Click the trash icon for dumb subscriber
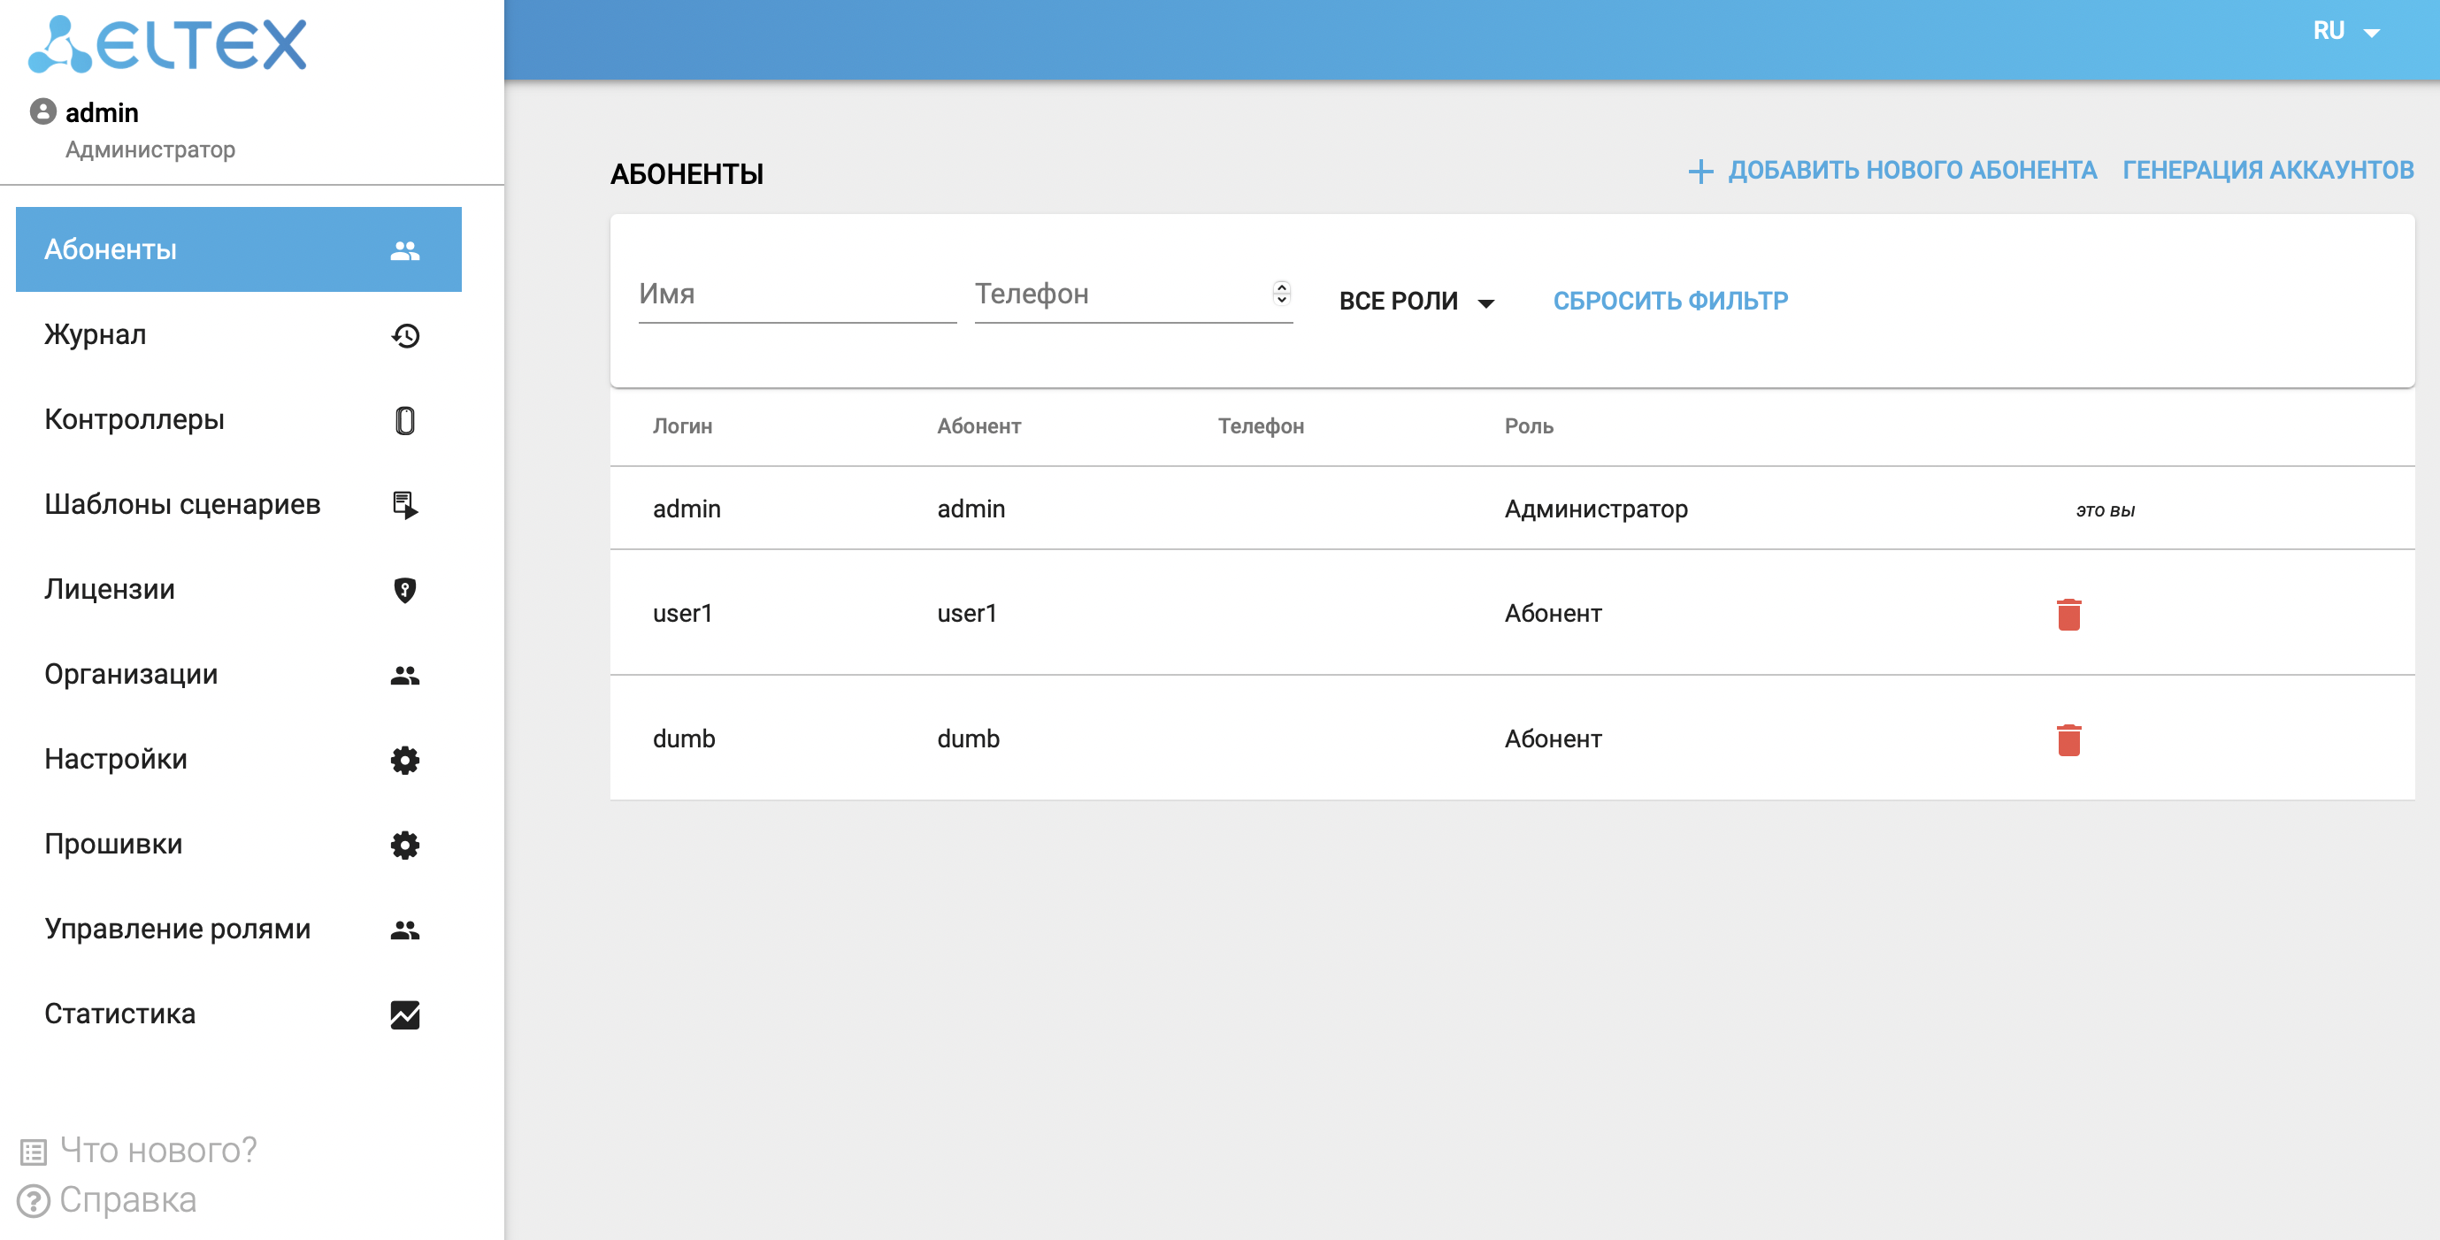Image resolution: width=2440 pixels, height=1240 pixels. tap(2068, 739)
